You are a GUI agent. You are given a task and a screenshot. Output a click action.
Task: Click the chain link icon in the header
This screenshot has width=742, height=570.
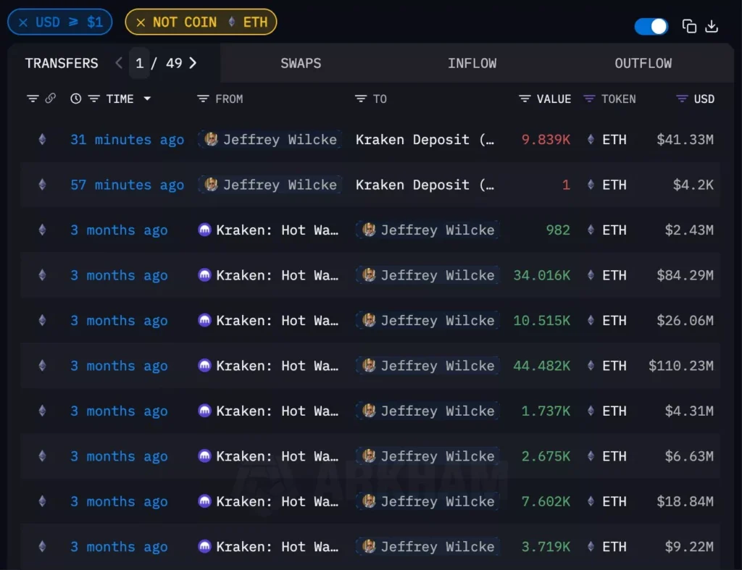point(51,99)
